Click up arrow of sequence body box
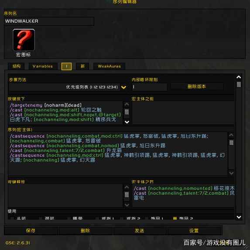 [231, 135]
